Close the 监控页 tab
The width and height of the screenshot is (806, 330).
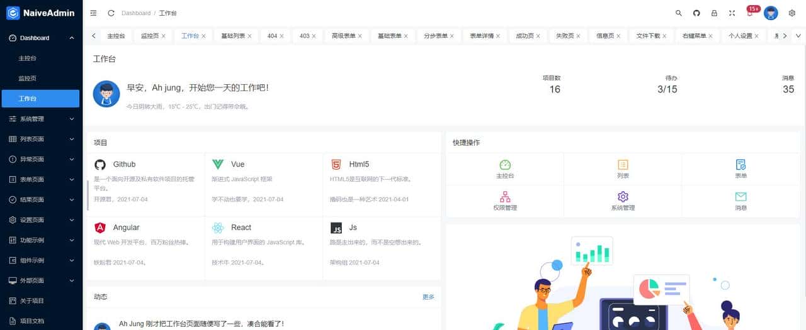click(x=164, y=36)
